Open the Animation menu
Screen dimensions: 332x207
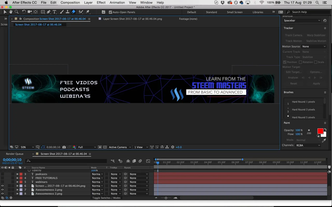pos(117,3)
